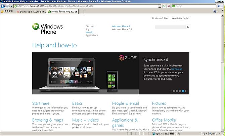Click the Windows Phone handset image

click(x=112, y=81)
